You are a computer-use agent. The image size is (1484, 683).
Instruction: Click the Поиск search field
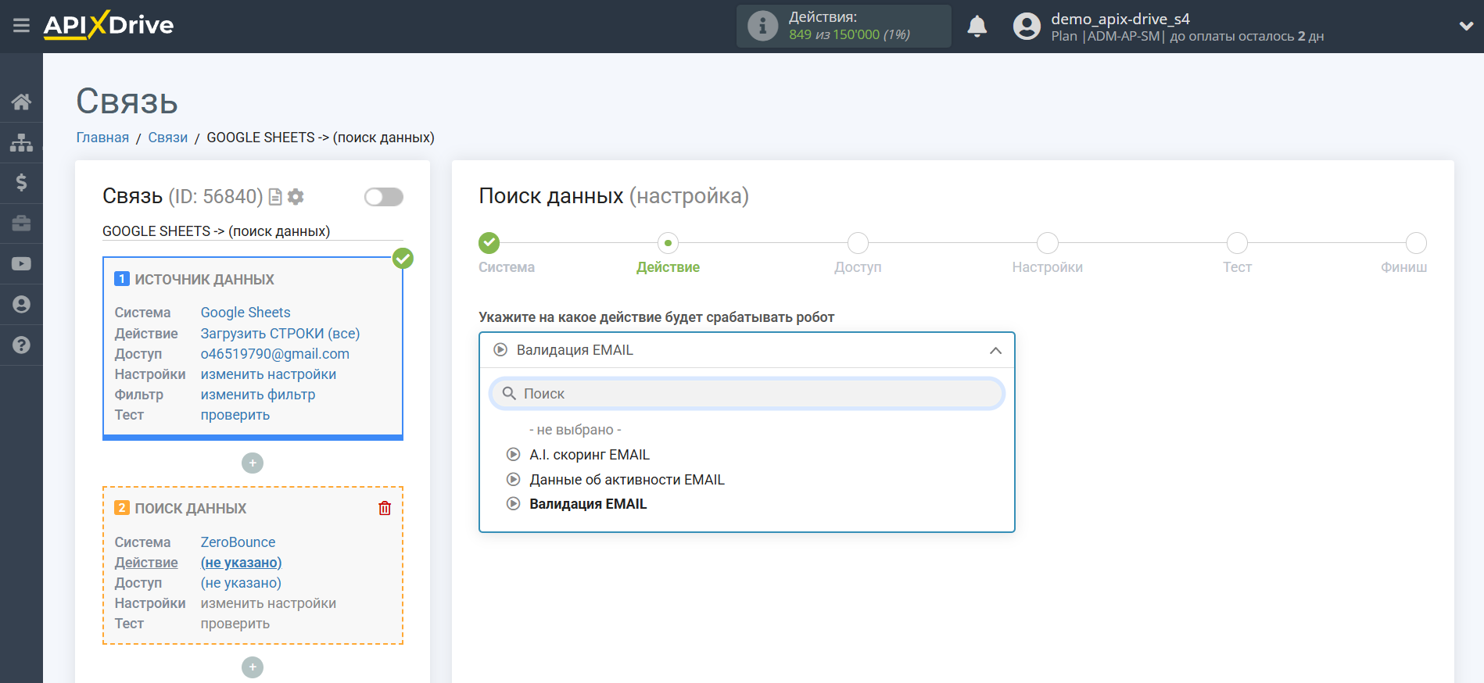point(747,394)
